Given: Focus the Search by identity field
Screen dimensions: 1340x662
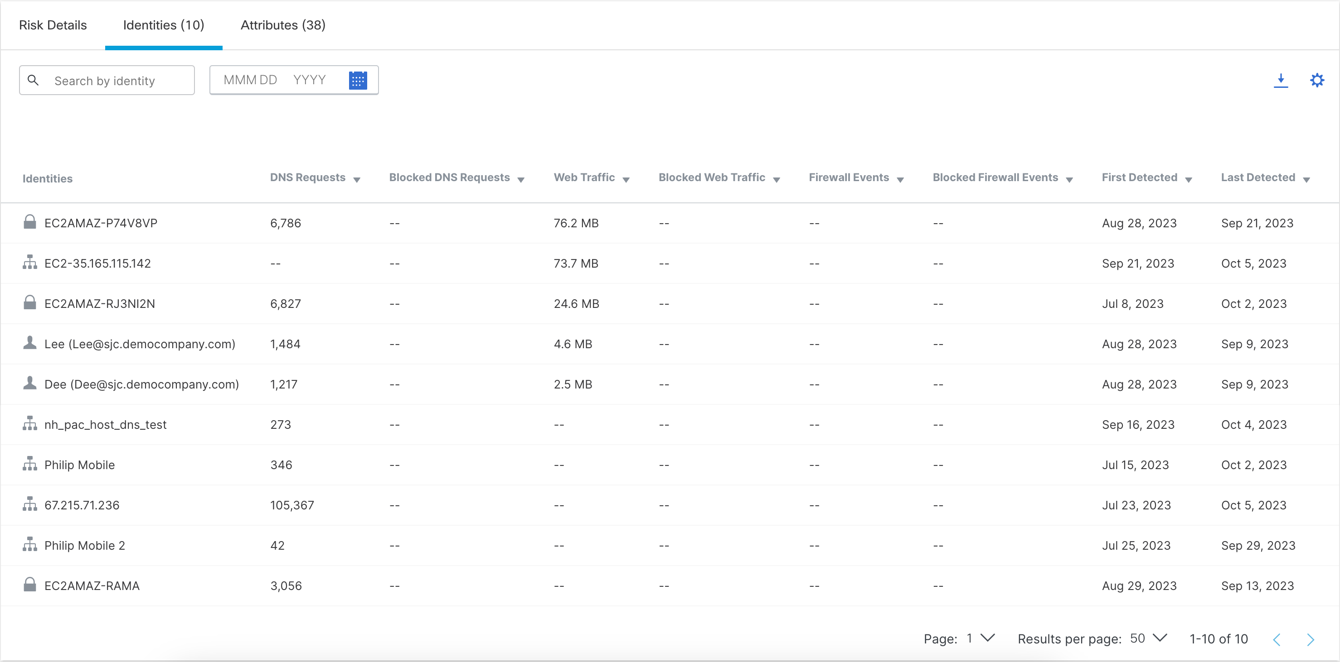Looking at the screenshot, I should click(107, 80).
